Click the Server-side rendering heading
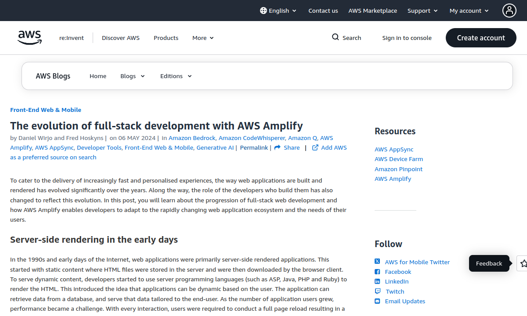 [x=94, y=240]
